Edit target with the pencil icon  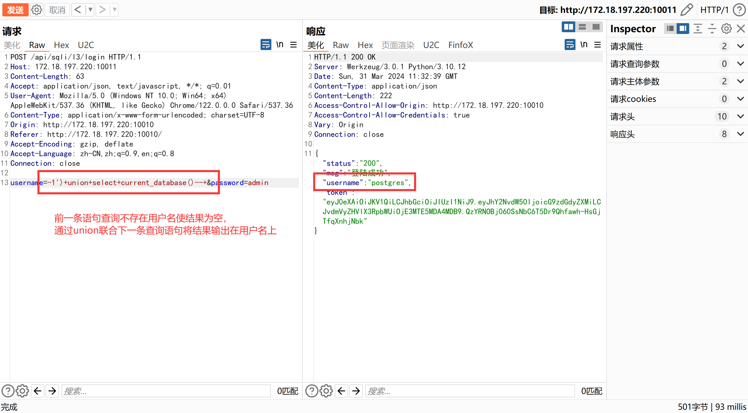[686, 10]
